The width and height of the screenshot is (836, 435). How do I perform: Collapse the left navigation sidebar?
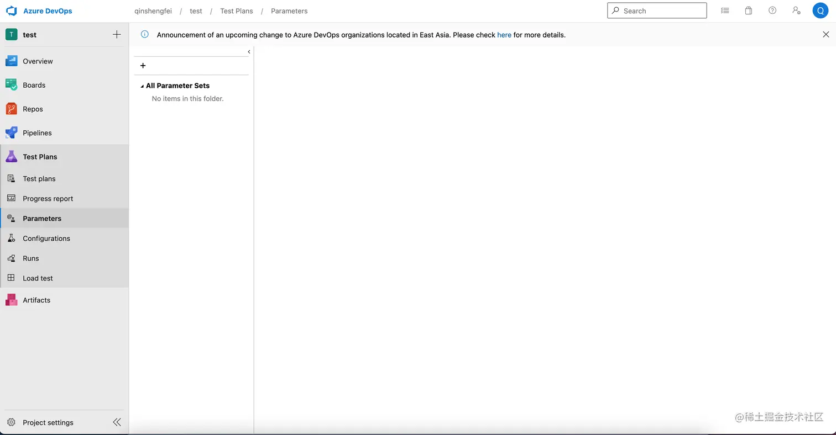[x=117, y=422]
